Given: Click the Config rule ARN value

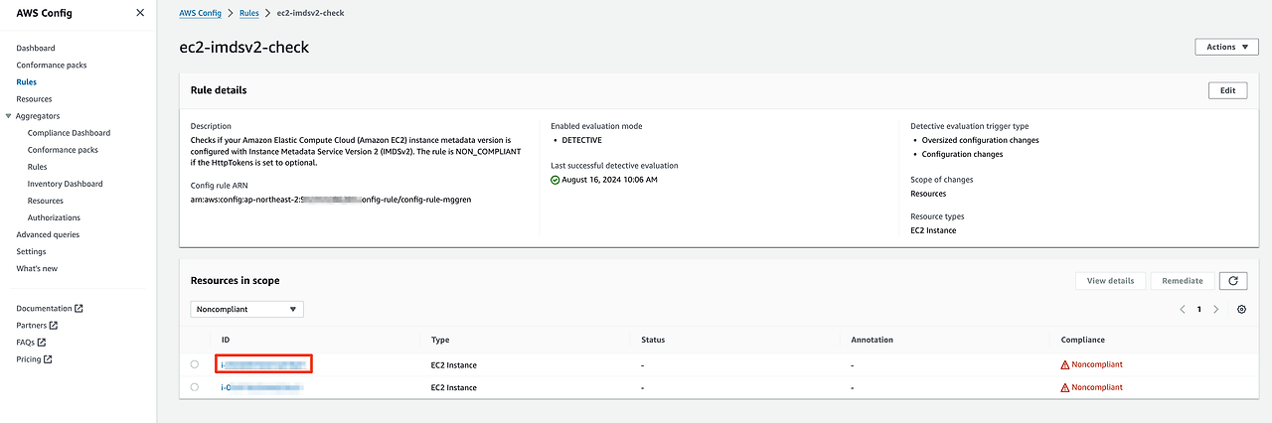Looking at the screenshot, I should 331,200.
